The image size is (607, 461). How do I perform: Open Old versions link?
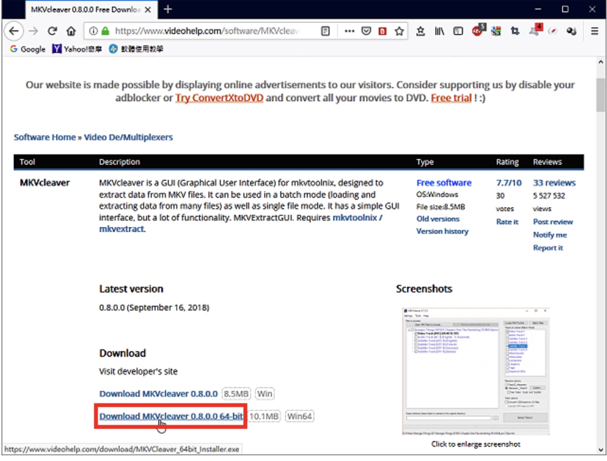tap(438, 219)
